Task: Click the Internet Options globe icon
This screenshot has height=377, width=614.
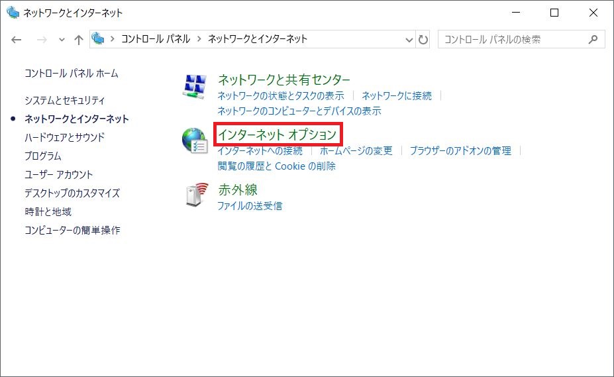Action: [194, 140]
